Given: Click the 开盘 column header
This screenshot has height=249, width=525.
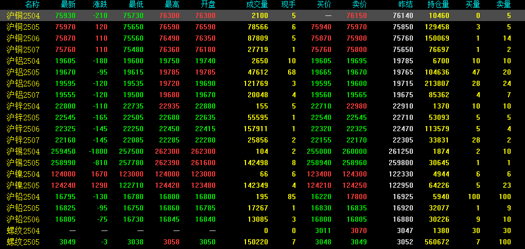Looking at the screenshot, I should pyautogui.click(x=208, y=5).
